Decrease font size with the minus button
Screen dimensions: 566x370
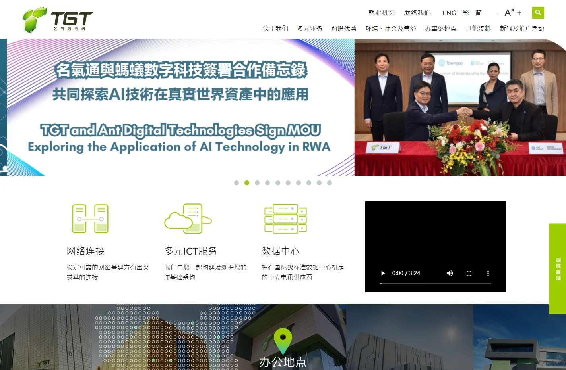[x=498, y=13]
